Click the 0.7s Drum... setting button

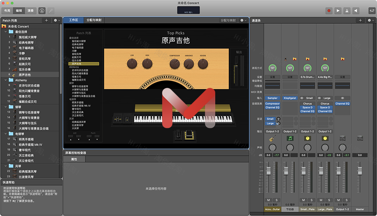[308, 77]
